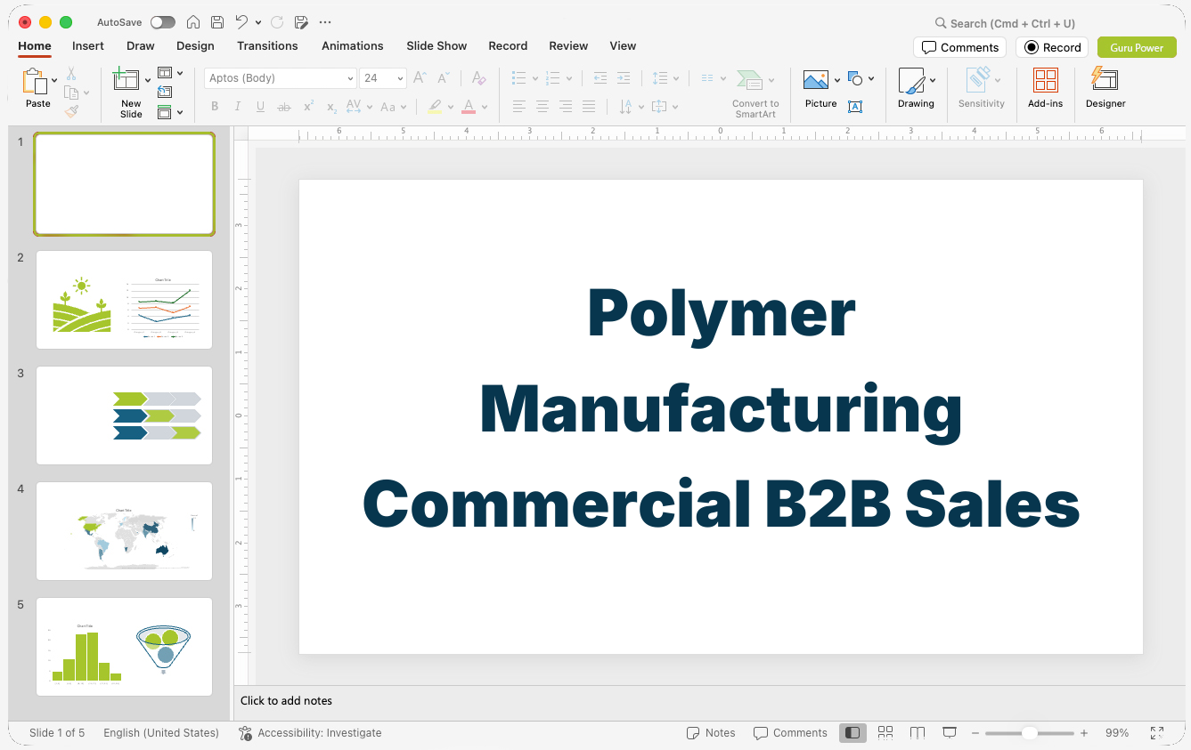Open the Transitions tab

tap(267, 45)
